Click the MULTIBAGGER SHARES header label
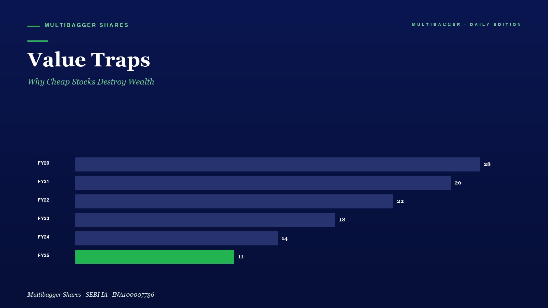The height and width of the screenshot is (308, 548). [87, 25]
